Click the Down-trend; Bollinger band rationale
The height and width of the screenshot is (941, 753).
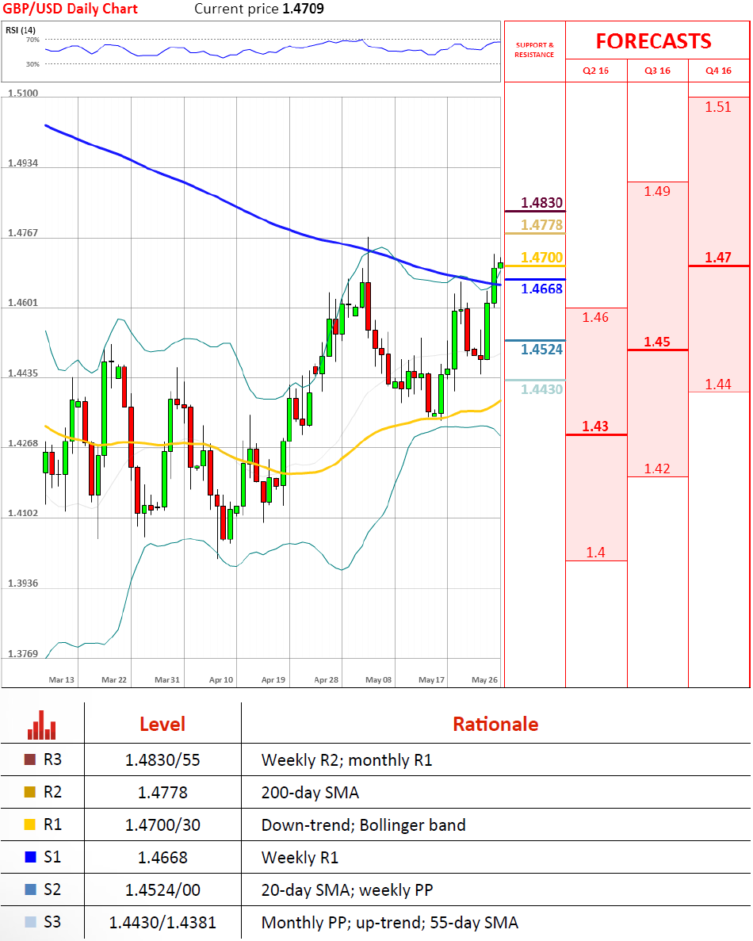click(364, 825)
